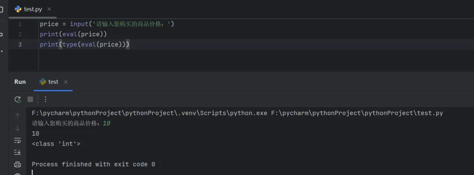Open the Project tool window icon

2,9
